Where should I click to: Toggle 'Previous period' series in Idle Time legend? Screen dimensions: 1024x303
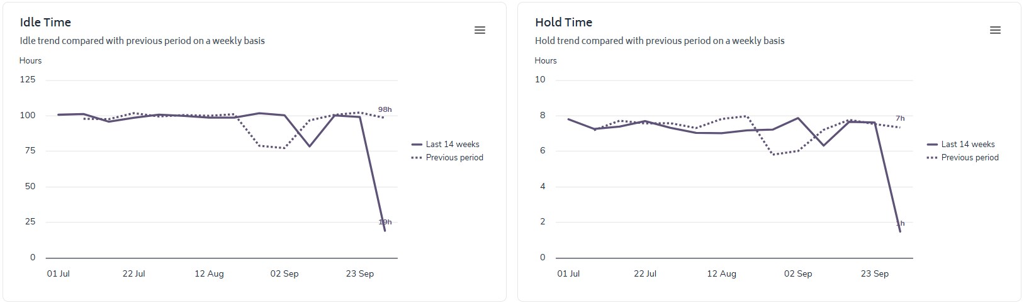[454, 158]
